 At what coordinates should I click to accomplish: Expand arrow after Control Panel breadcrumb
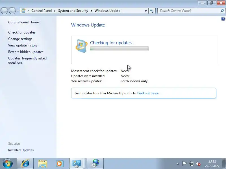(x=55, y=11)
